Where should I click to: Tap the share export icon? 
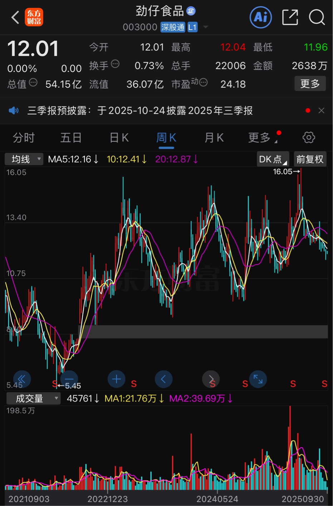[290, 17]
